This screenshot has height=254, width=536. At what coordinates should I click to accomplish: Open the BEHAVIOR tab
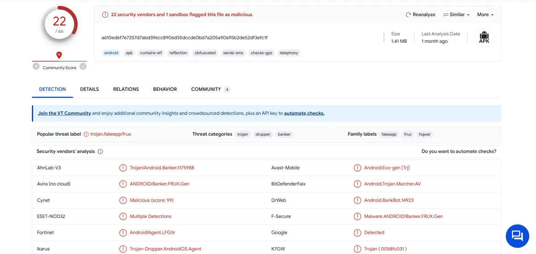[x=165, y=89]
